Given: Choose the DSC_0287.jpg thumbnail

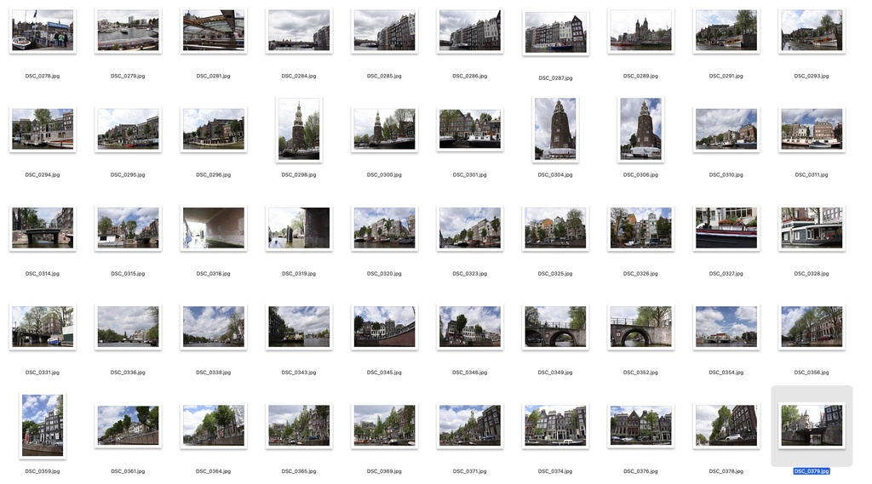Looking at the screenshot, I should (555, 33).
